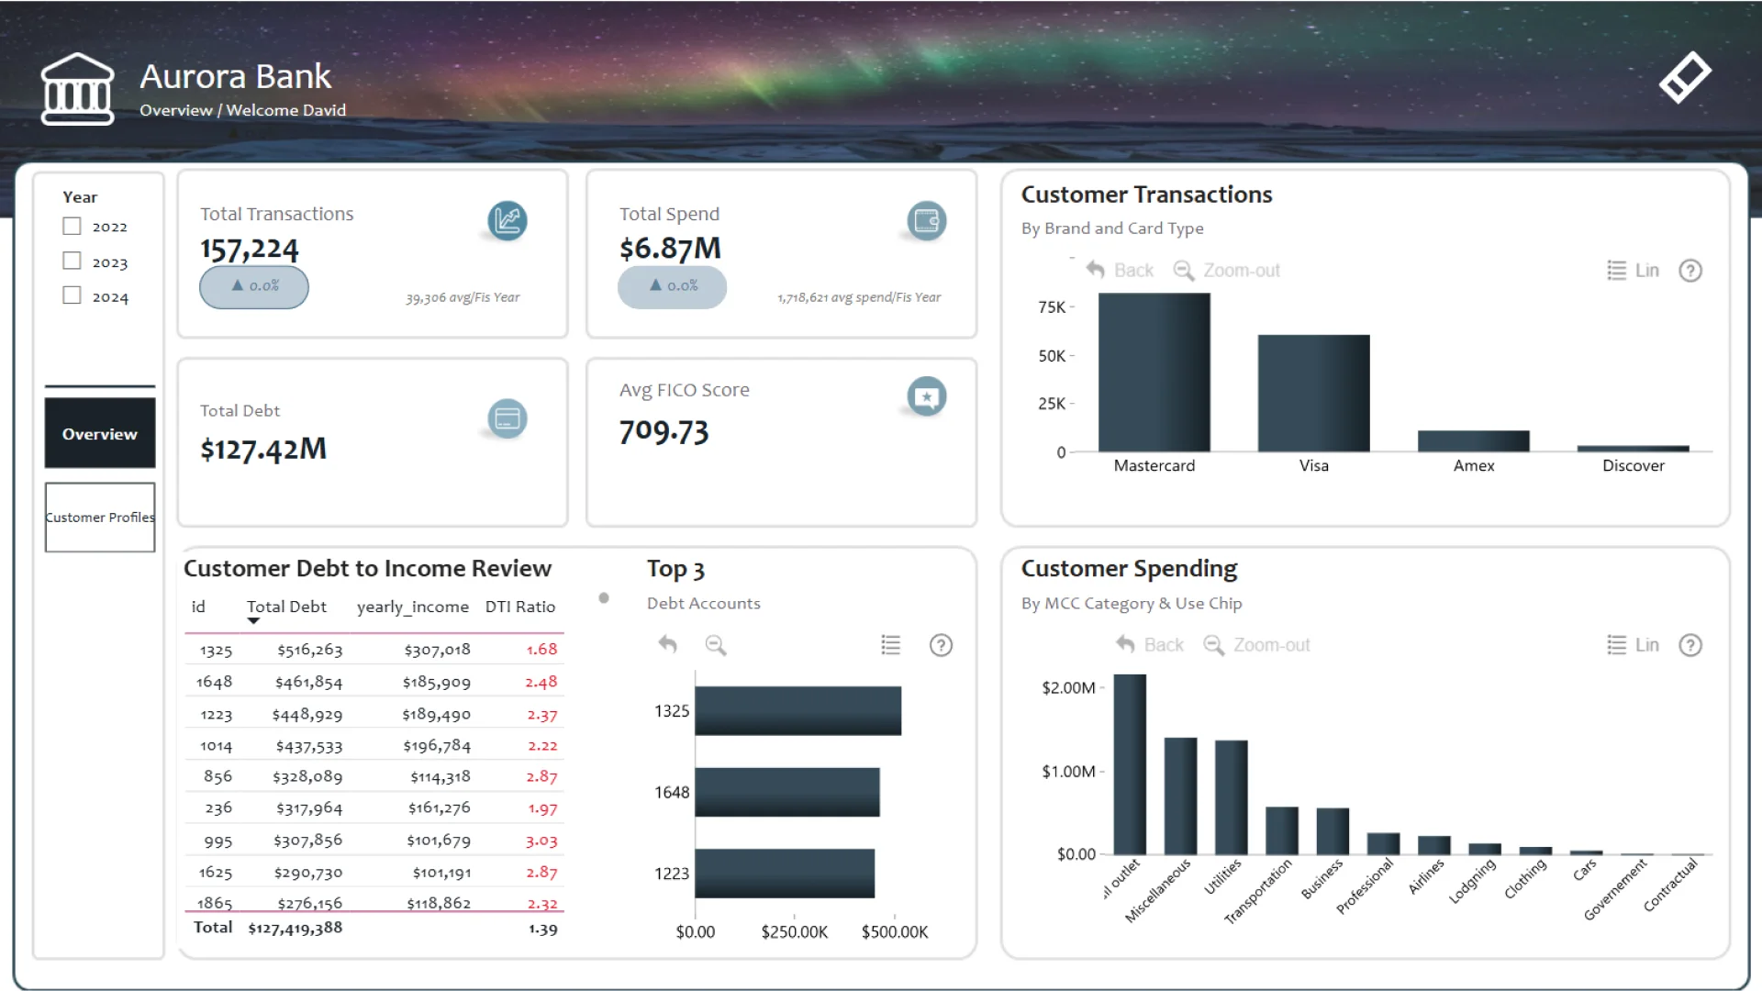The height and width of the screenshot is (991, 1762).
Task: Sort table by yearly_income column header
Action: [413, 607]
